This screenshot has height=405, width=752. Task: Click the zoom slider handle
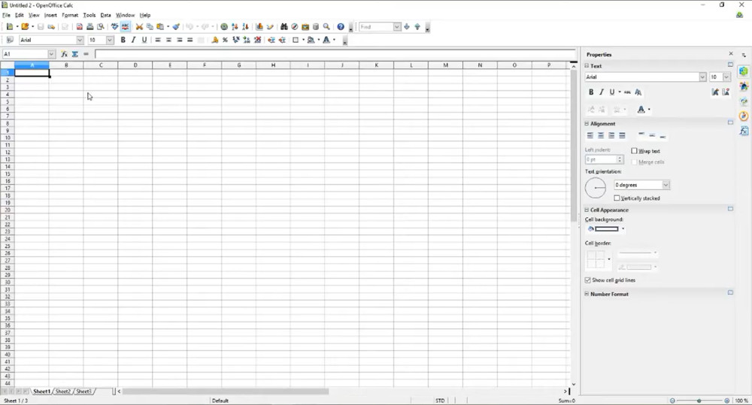tap(699, 400)
